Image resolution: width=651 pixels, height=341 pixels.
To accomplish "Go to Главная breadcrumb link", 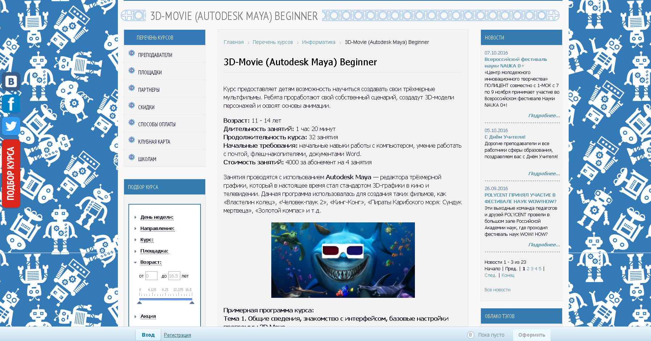I will click(x=234, y=42).
